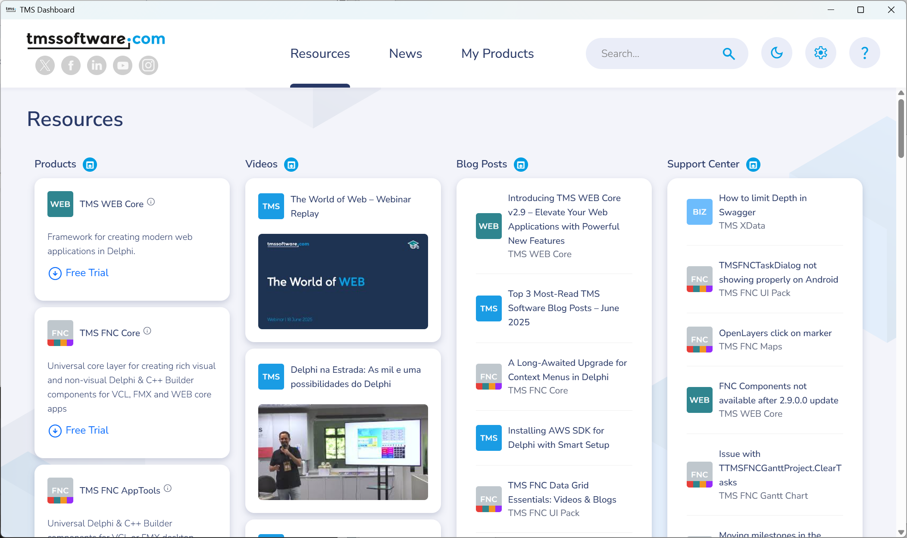Screen dimensions: 907x538
Task: Click the Support Center section icon
Action: click(753, 164)
